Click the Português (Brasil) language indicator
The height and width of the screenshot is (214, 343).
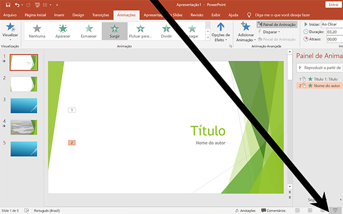coord(47,211)
